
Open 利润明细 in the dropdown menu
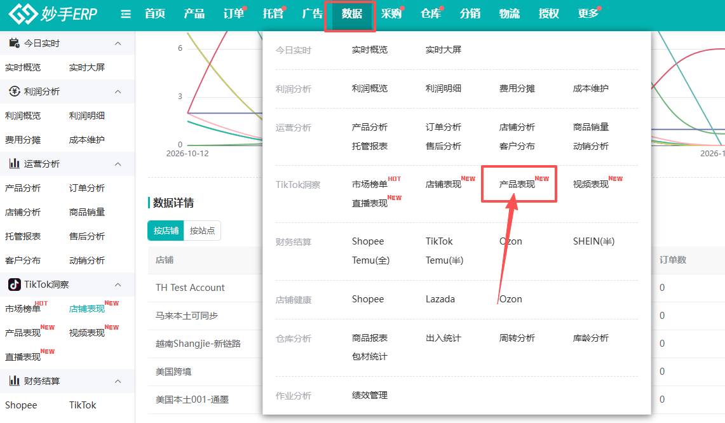pos(443,89)
